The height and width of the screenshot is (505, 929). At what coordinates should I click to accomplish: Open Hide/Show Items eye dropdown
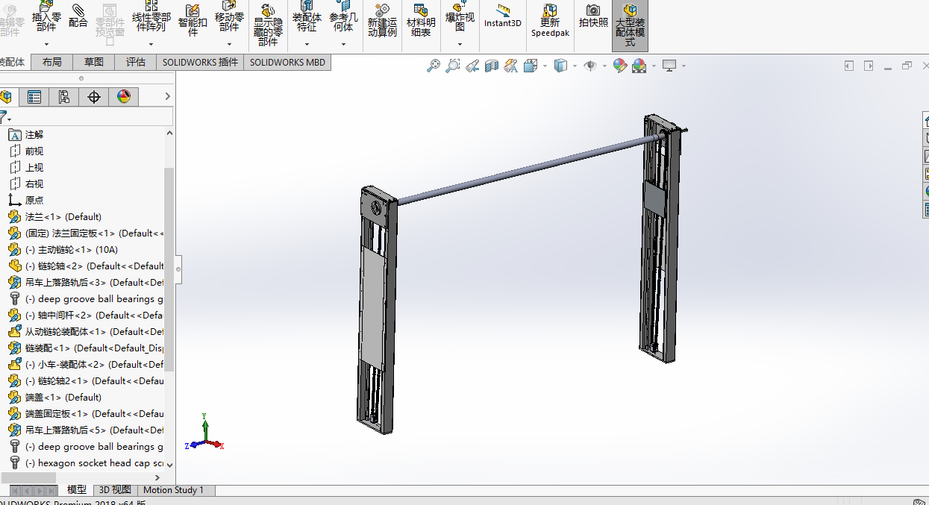[x=604, y=66]
